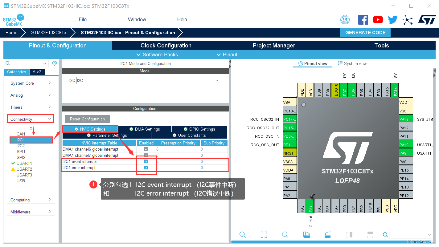Zoom in on the pinout view
Screen dimensions: 439x247
(x=243, y=235)
